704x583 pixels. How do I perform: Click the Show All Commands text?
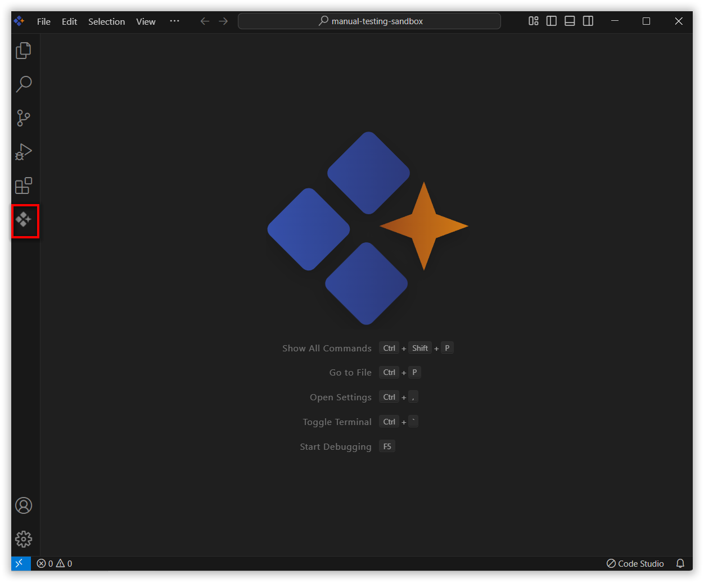coord(327,349)
